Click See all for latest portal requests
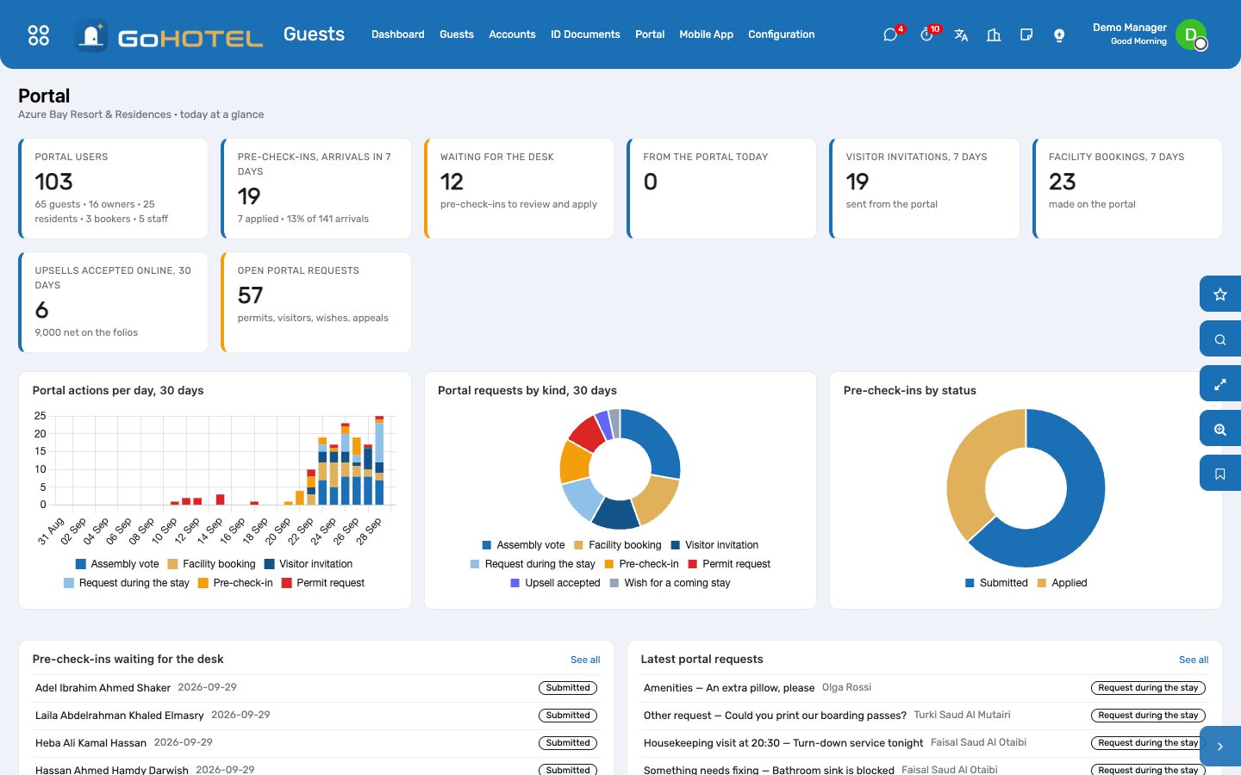Image resolution: width=1241 pixels, height=775 pixels. [x=1194, y=660]
